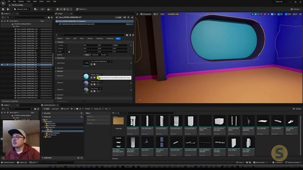The image size is (303, 170).
Task: Open Location type dropdown in Transform
Action: (62, 45)
